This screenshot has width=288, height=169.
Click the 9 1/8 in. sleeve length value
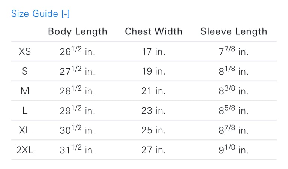[x=234, y=150]
